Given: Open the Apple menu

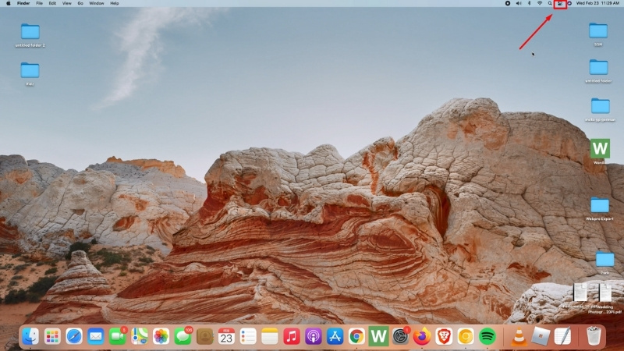Looking at the screenshot, I should [9, 3].
